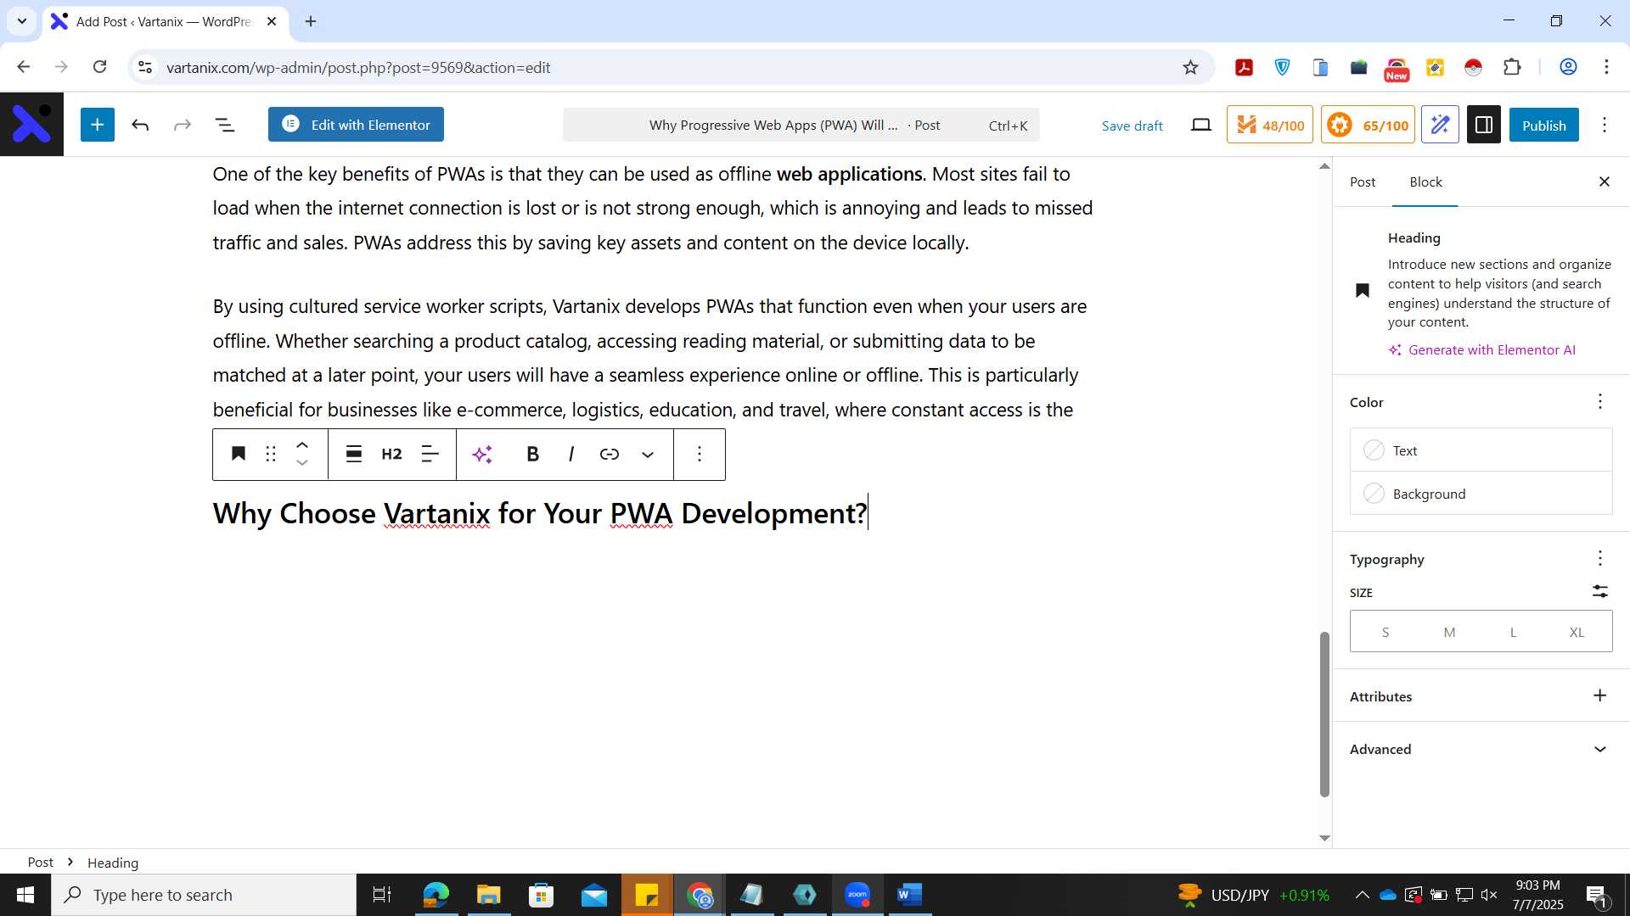Add an attribute with plus icon

click(1600, 695)
